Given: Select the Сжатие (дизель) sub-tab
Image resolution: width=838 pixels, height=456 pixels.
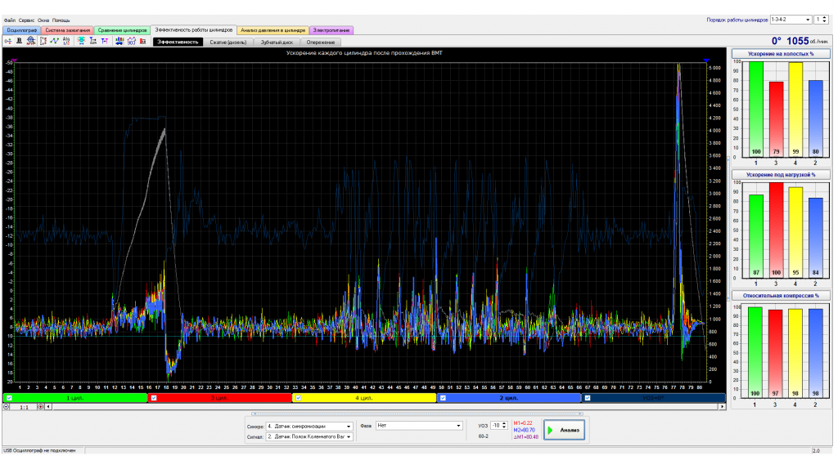Looking at the screenshot, I should point(228,42).
